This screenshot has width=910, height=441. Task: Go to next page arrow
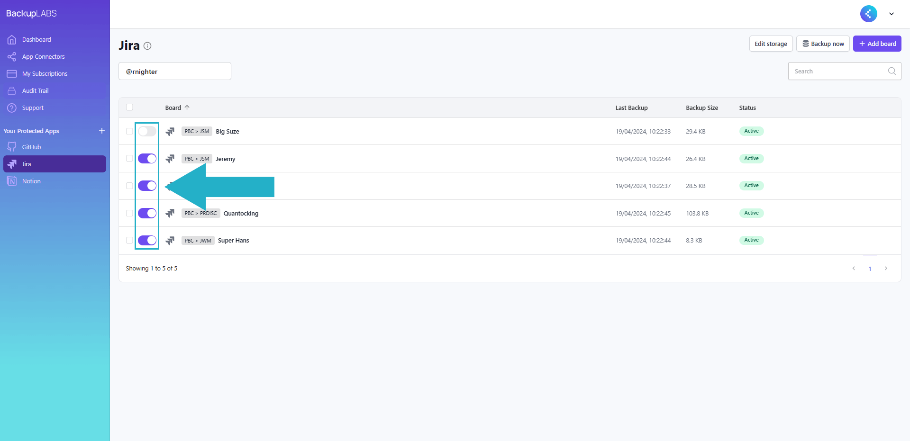tap(886, 269)
